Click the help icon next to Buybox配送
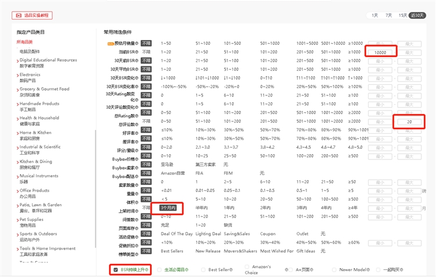 (137, 176)
